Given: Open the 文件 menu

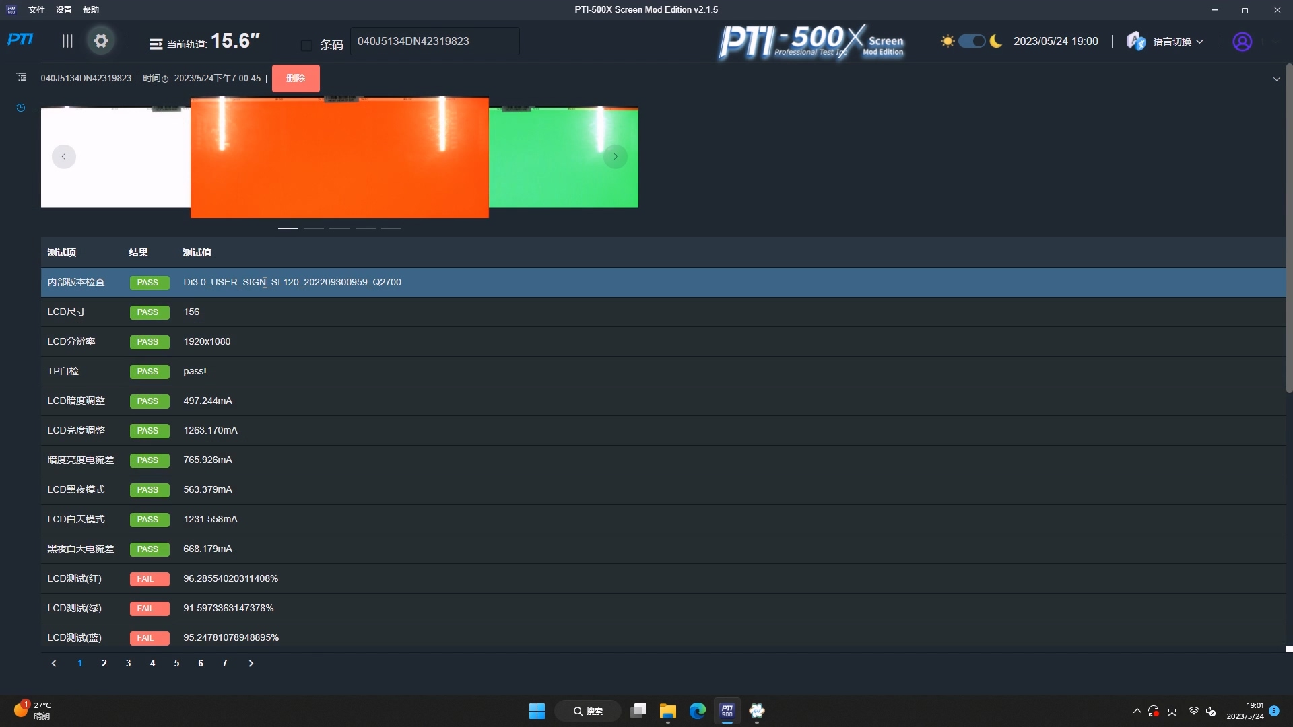Looking at the screenshot, I should click(36, 10).
